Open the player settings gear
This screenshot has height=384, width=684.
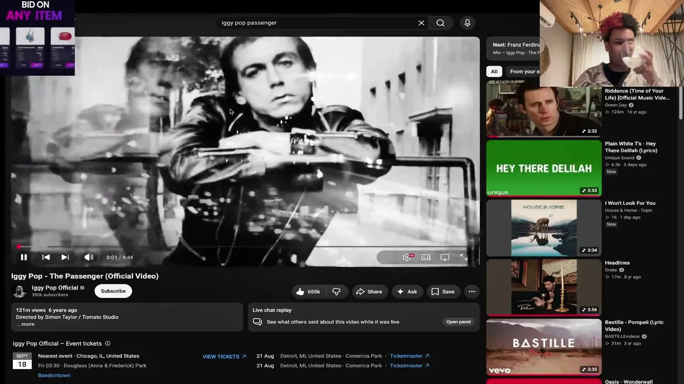[x=407, y=257]
